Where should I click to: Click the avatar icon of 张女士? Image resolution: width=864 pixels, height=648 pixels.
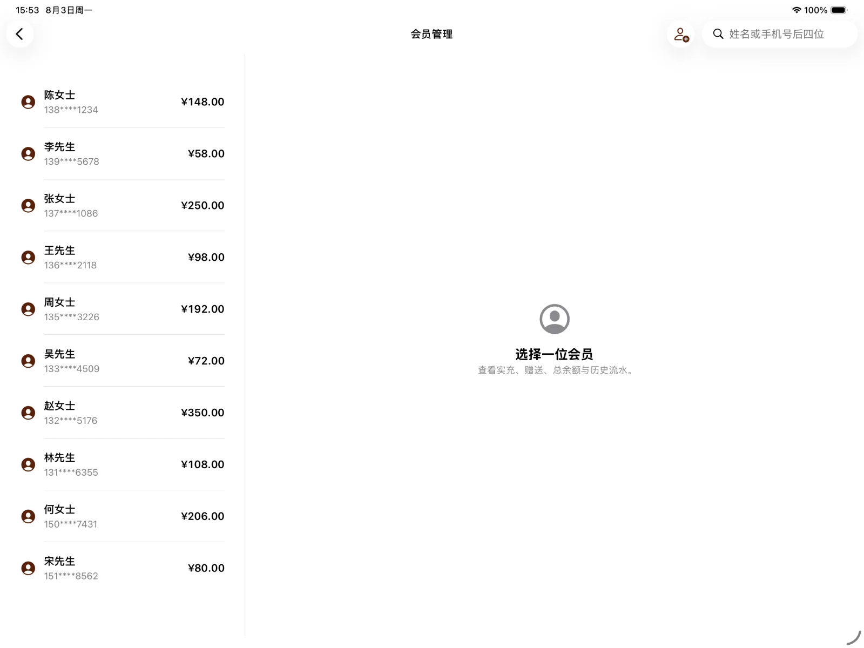[28, 206]
